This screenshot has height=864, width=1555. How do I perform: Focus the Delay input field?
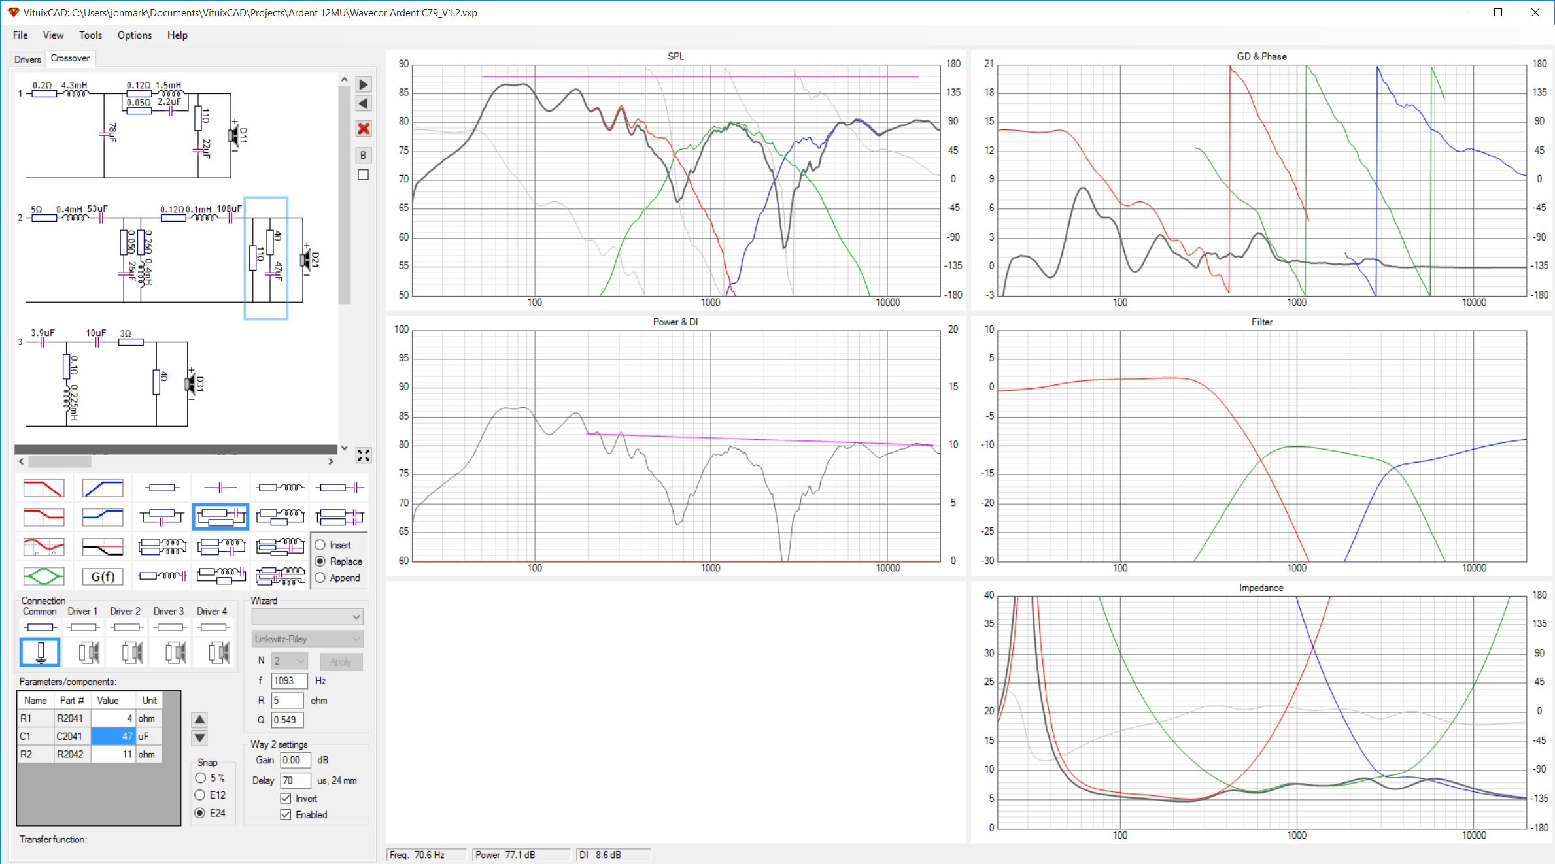[x=296, y=781]
